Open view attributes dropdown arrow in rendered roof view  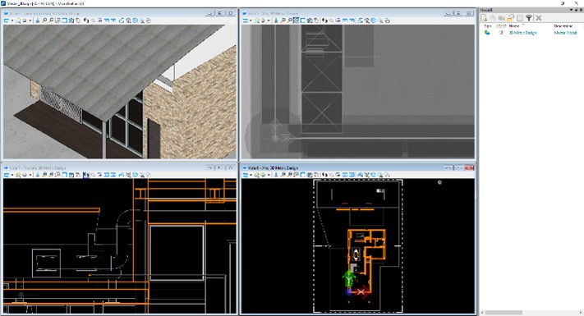click(x=12, y=21)
